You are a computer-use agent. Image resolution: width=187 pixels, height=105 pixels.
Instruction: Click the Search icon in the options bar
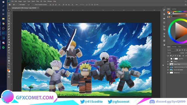coord(186,5)
